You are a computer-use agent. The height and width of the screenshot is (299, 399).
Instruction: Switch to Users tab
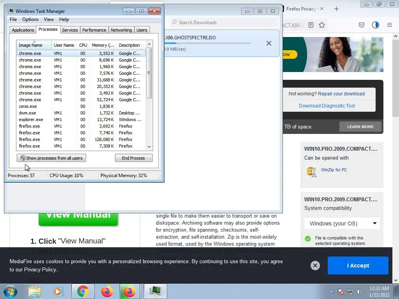pyautogui.click(x=142, y=30)
